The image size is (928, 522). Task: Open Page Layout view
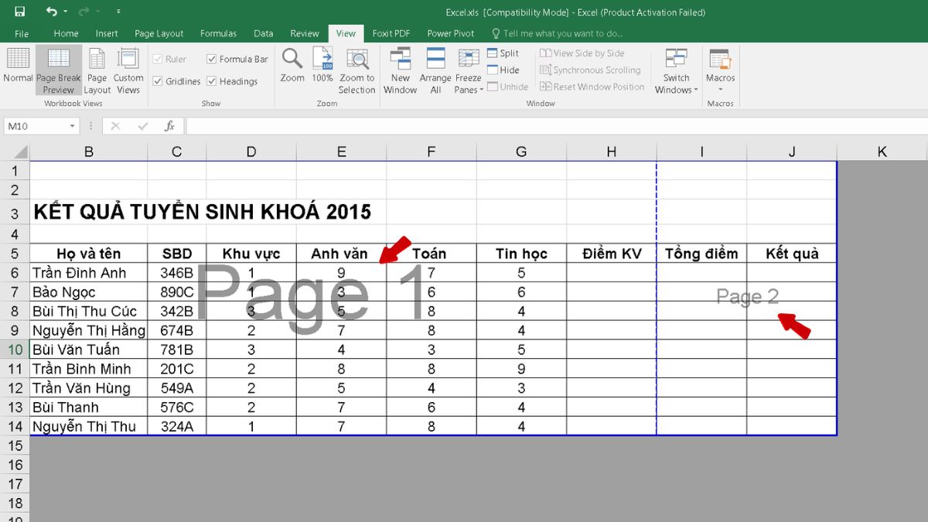coord(97,70)
